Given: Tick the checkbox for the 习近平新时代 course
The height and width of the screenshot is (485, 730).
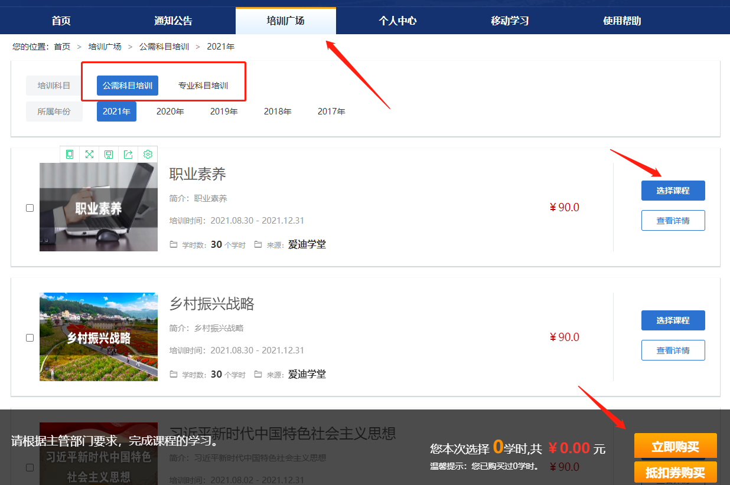Looking at the screenshot, I should 30,467.
